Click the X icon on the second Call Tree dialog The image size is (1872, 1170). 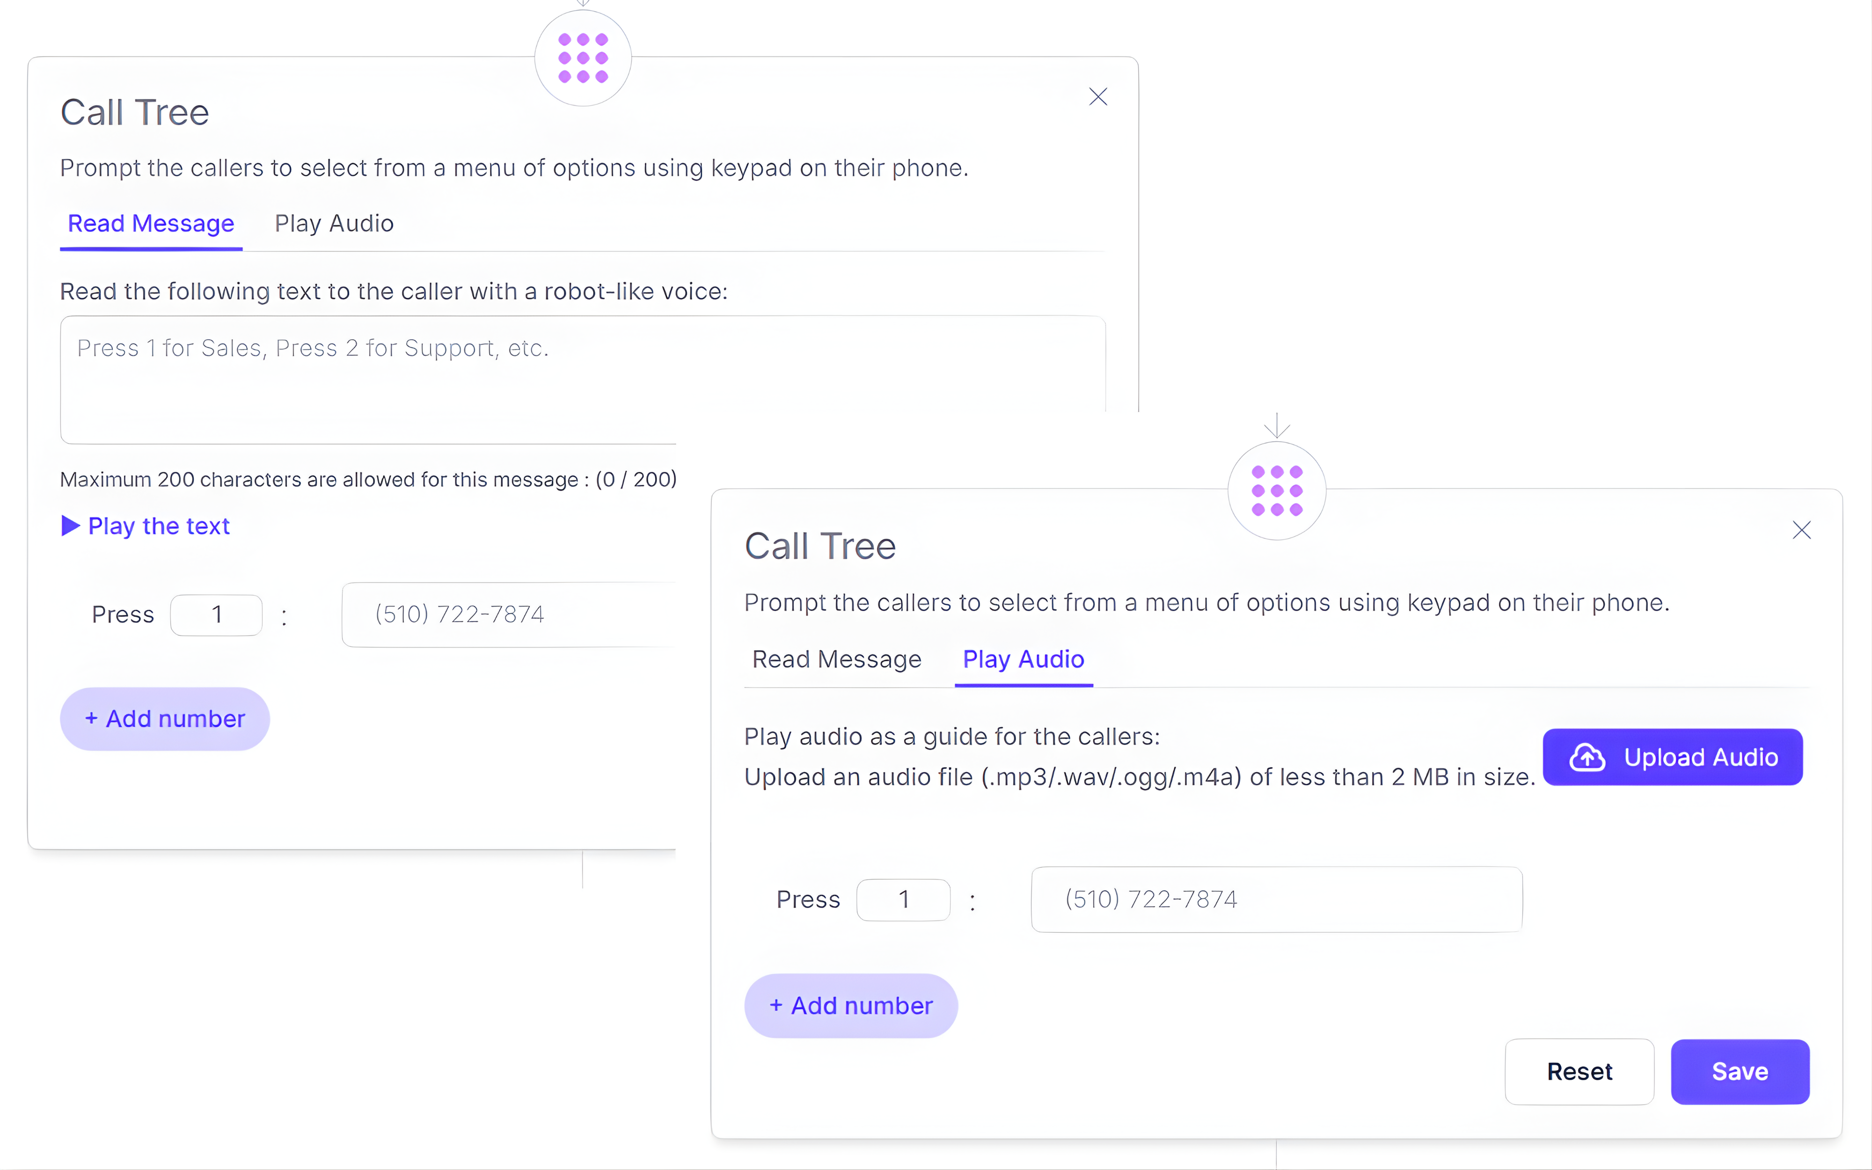[x=1802, y=530]
